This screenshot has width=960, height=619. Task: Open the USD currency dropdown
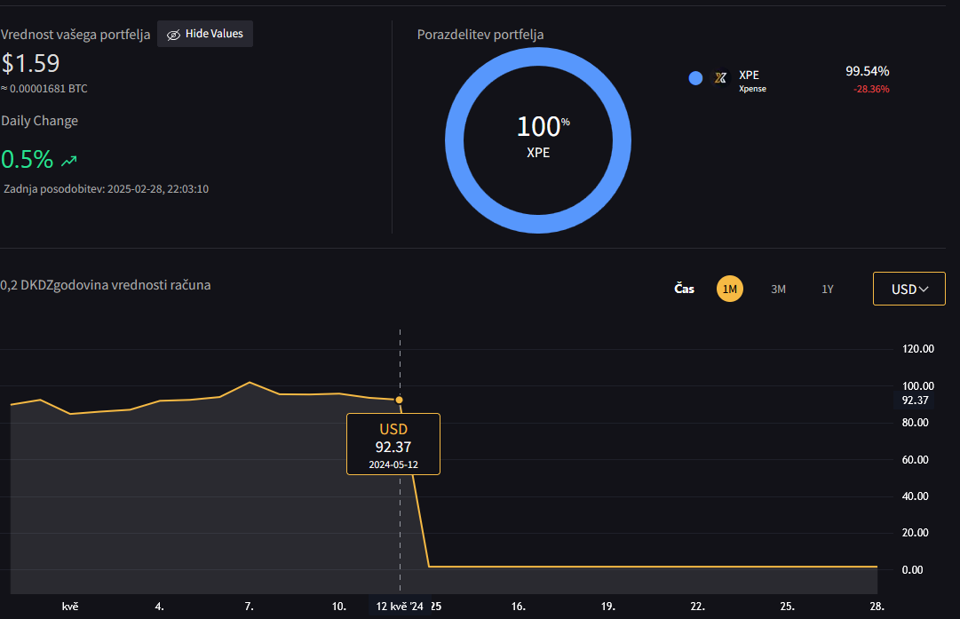[x=909, y=289]
